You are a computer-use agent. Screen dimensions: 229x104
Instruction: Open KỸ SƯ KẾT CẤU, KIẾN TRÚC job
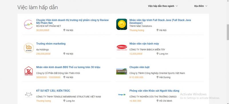53,91
